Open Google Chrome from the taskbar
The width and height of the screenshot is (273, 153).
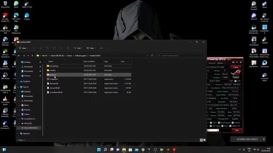tap(143, 150)
